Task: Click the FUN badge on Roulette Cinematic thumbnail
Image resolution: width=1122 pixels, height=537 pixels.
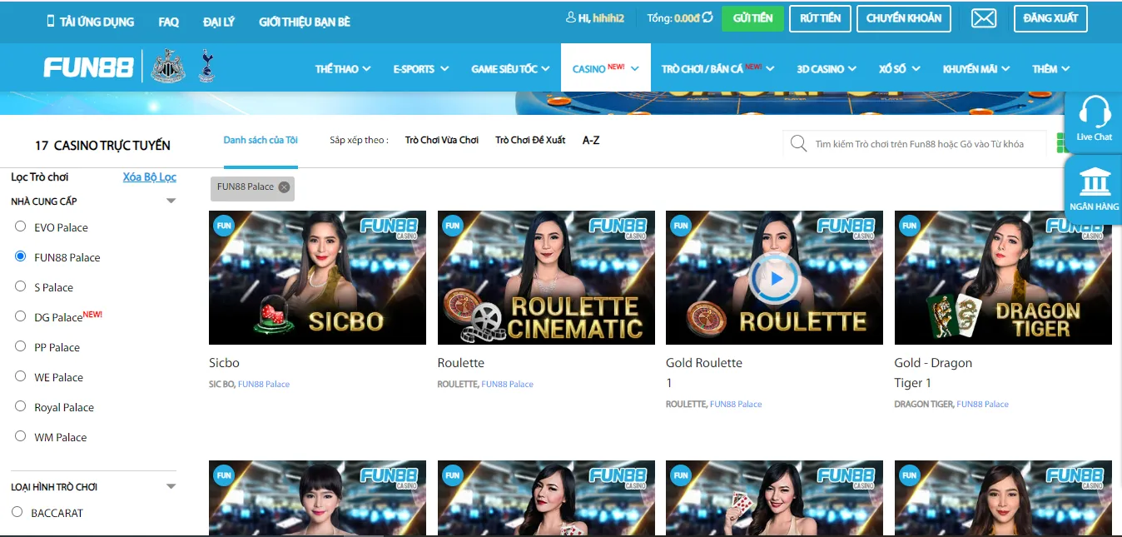Action: (452, 226)
